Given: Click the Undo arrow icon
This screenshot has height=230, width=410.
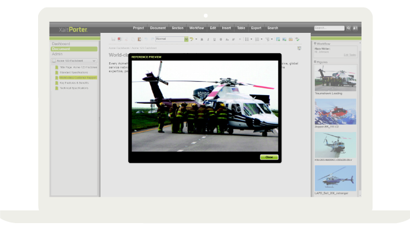Looking at the screenshot, I should click(x=146, y=39).
